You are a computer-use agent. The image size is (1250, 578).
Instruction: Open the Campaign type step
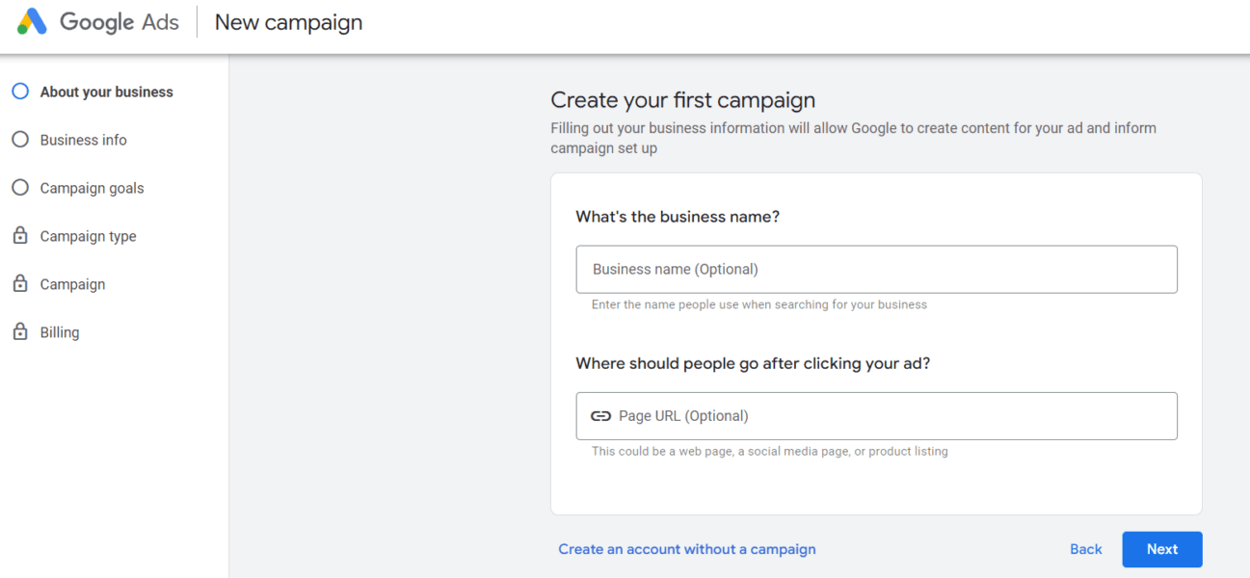89,236
